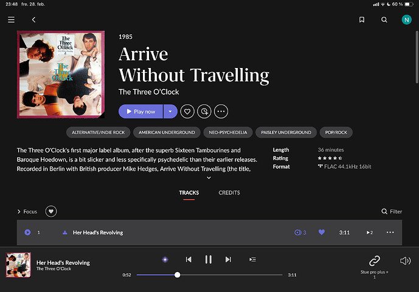Select track Her Head's Revolving in list
Viewport: 419px width, 292px height.
coord(98,233)
